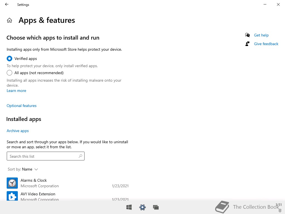This screenshot has height=214, width=285.
Task: Open the Settings home icon
Action: click(x=9, y=20)
